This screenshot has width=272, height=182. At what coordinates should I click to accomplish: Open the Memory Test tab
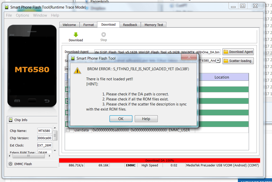click(154, 25)
